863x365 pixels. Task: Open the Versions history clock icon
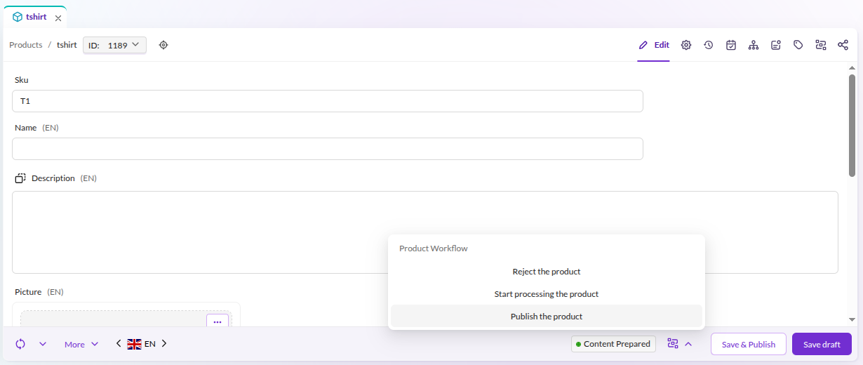[709, 45]
